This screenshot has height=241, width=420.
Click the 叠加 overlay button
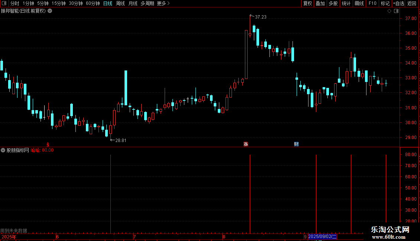point(320,3)
